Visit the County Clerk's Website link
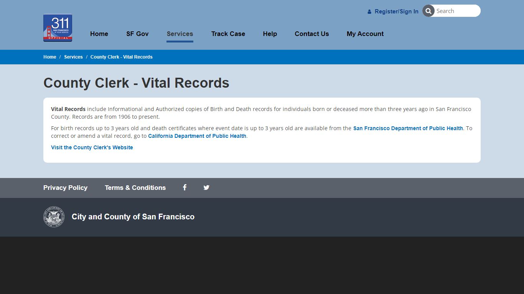Screen dimensions: 524x294 (92, 147)
